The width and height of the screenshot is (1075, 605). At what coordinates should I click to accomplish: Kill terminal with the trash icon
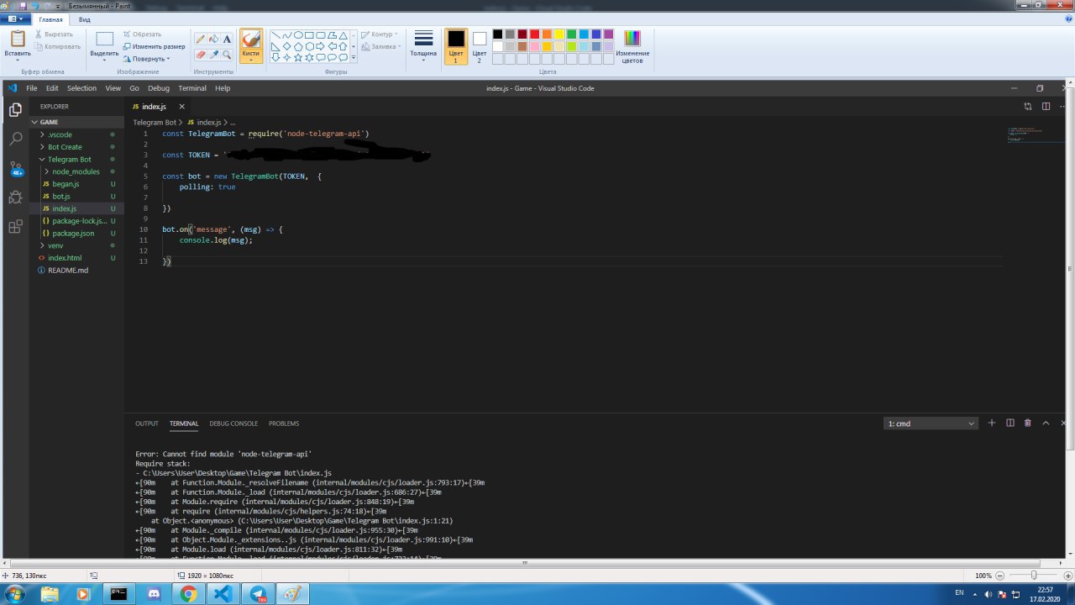point(1028,423)
